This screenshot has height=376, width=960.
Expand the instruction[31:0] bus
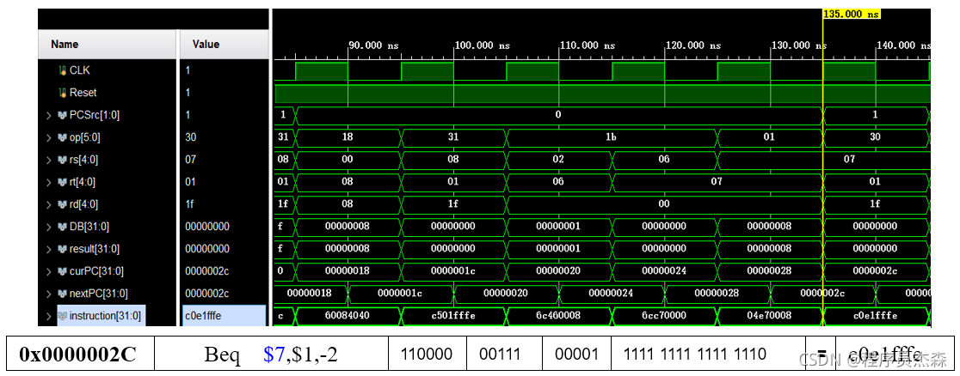(48, 316)
